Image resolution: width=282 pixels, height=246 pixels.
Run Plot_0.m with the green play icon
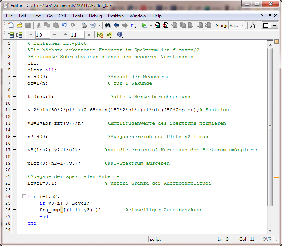(144, 25)
